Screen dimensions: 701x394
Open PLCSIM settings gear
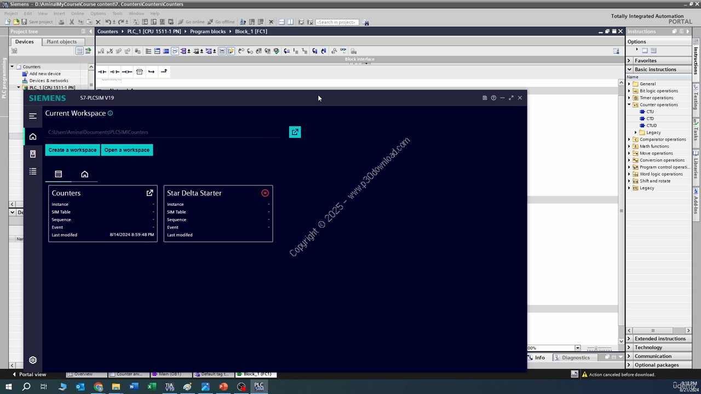point(33,360)
